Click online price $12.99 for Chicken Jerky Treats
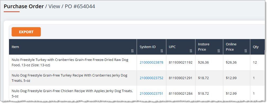Screen dimensions: 268x105 (x=231, y=93)
